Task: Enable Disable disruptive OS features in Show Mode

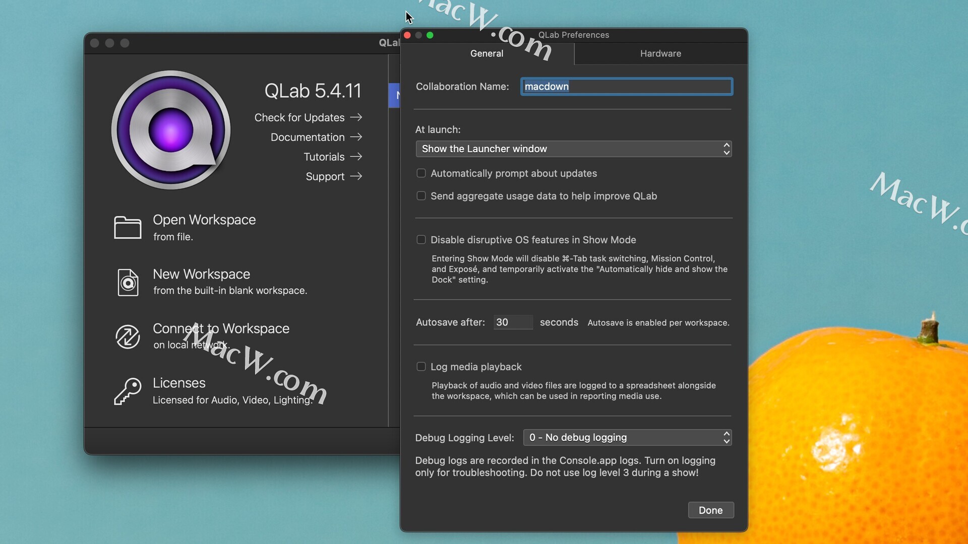Action: pos(421,240)
